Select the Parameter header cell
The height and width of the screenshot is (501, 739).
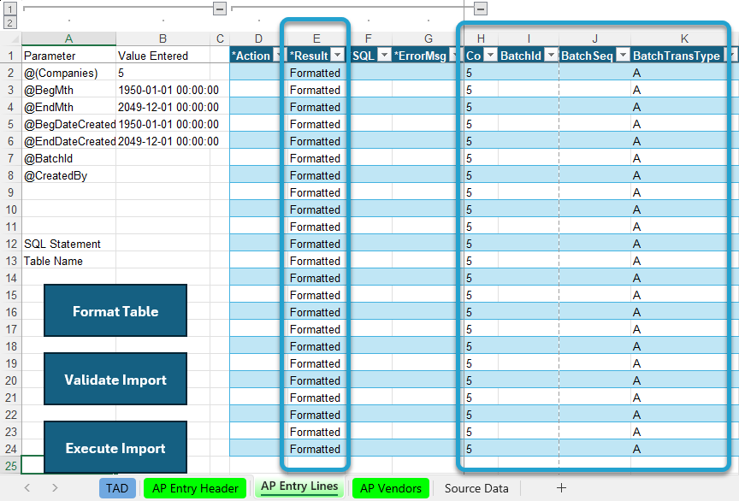(68, 56)
